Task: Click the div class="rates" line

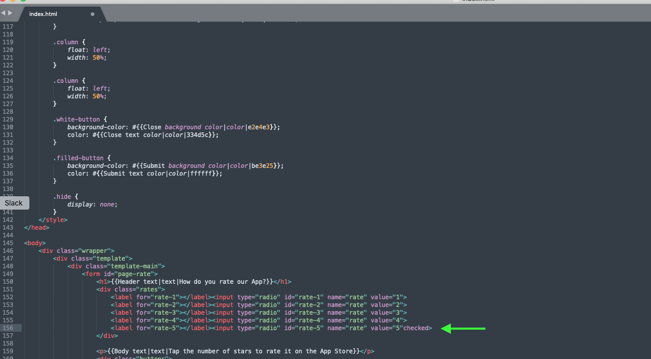Action: [x=131, y=289]
